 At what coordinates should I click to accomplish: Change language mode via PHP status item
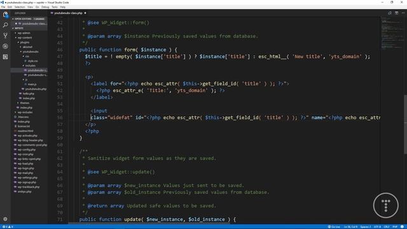click(395, 226)
